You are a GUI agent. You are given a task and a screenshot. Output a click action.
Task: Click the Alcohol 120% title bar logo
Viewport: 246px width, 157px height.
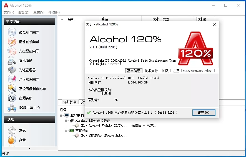(6, 5)
